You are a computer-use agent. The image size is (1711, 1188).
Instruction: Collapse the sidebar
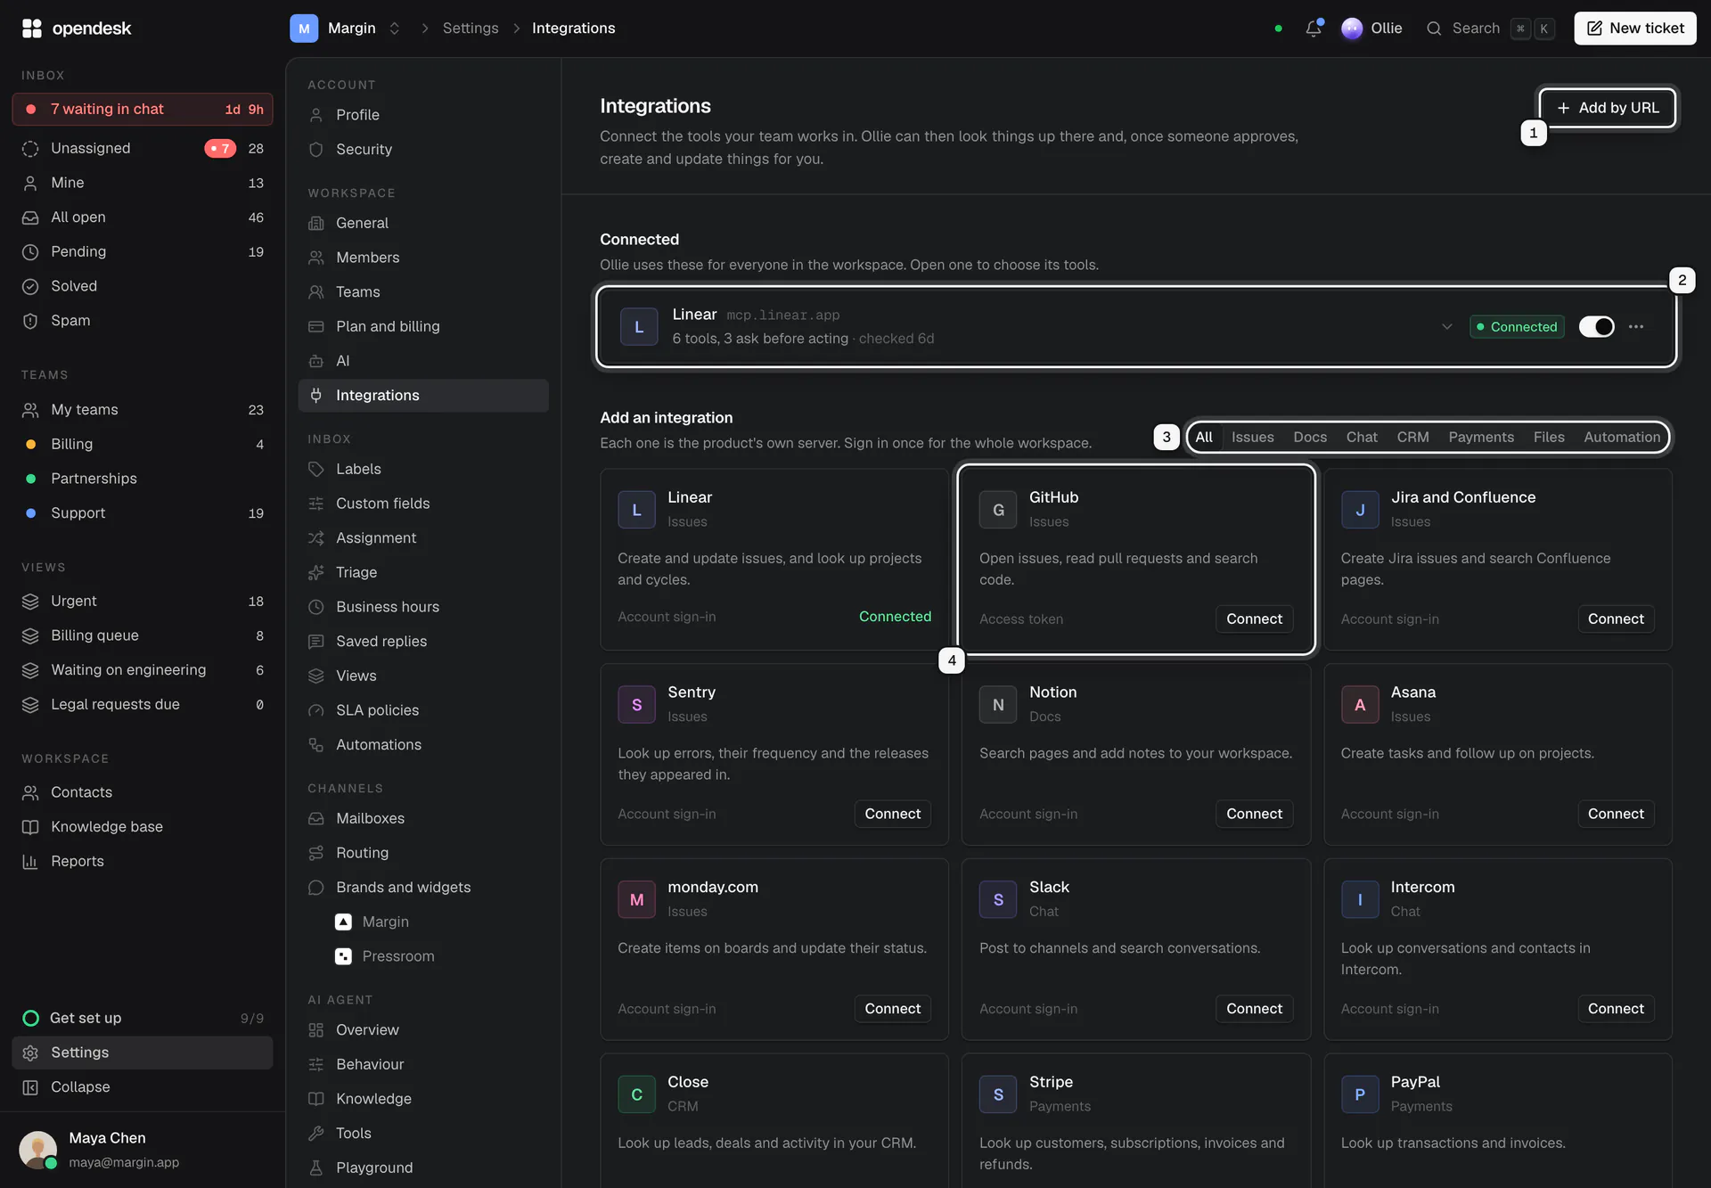point(143,1087)
